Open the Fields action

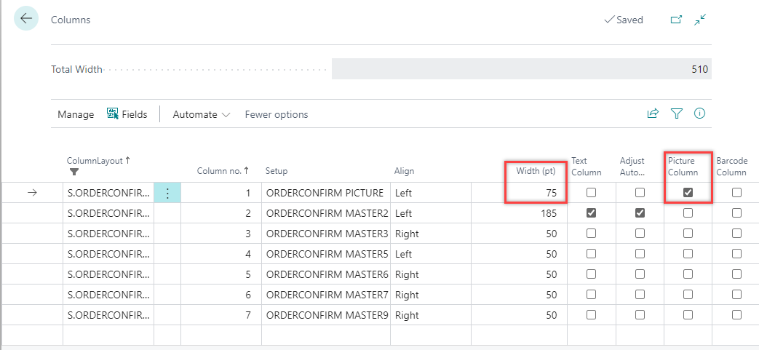(x=127, y=114)
